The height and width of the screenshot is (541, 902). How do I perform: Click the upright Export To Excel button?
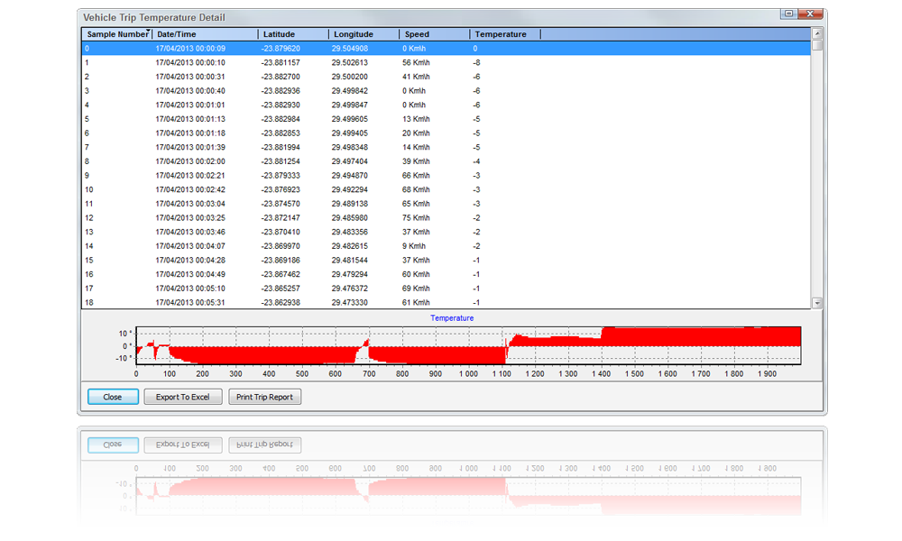click(183, 397)
